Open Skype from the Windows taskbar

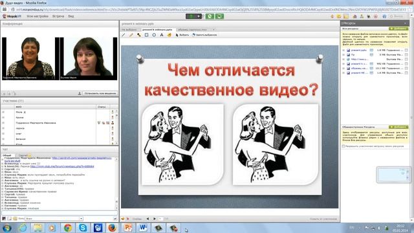(x=83, y=228)
